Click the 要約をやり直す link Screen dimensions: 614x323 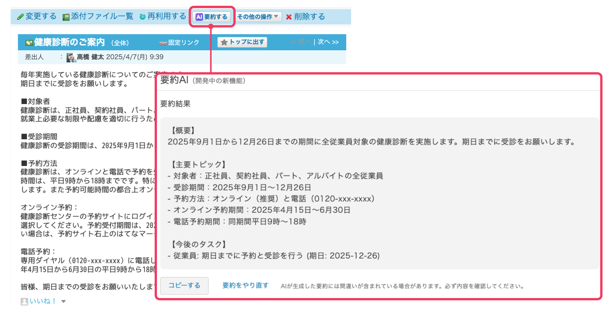245,285
